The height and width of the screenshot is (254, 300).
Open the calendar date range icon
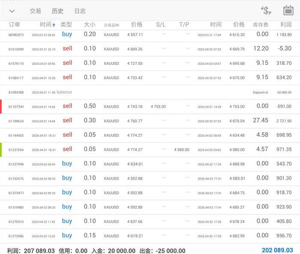[288, 11]
